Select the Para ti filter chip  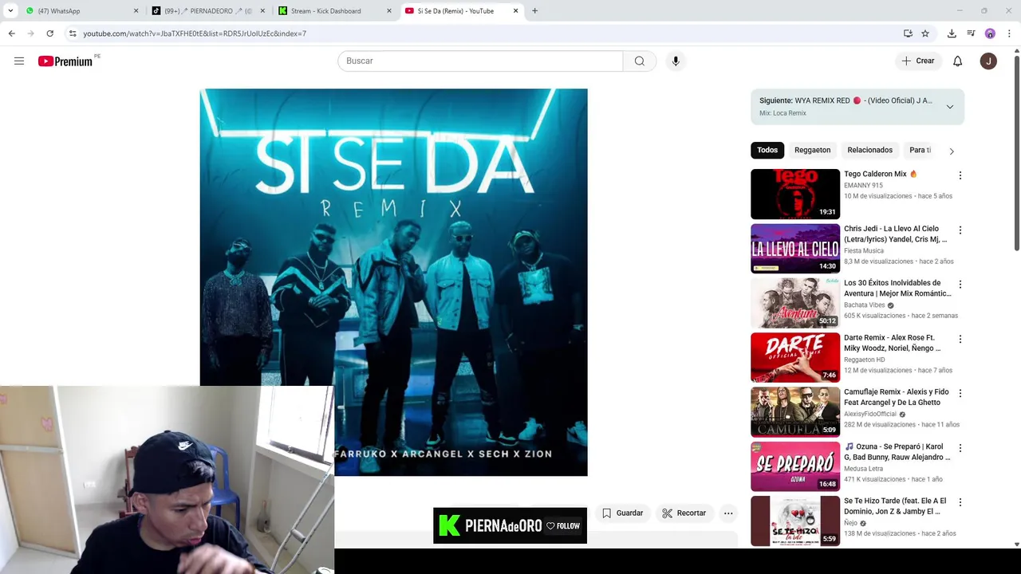[x=920, y=150]
